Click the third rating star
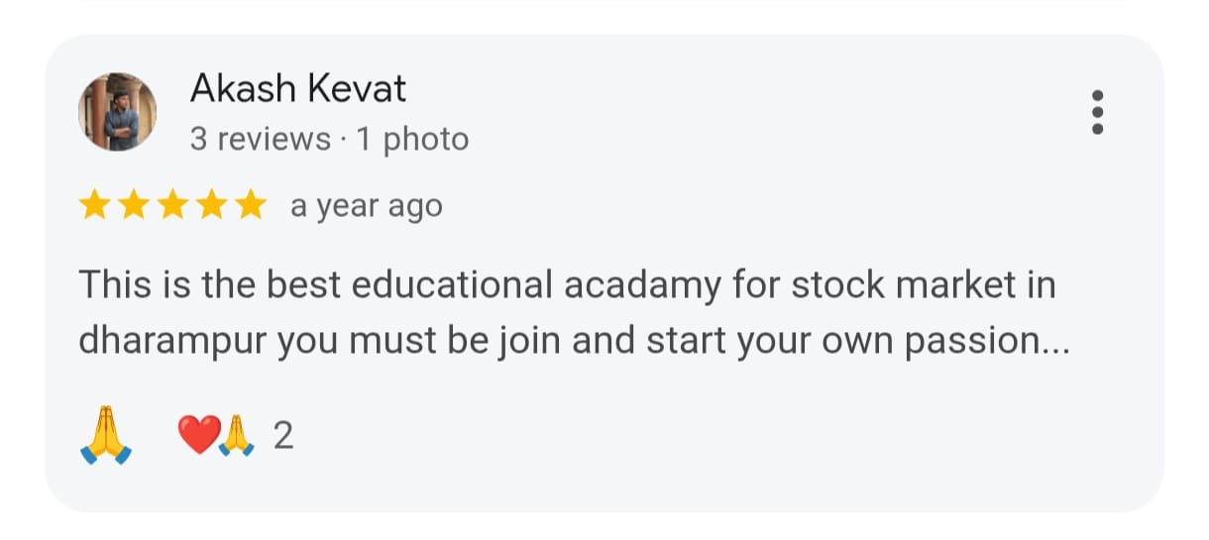 [x=173, y=205]
